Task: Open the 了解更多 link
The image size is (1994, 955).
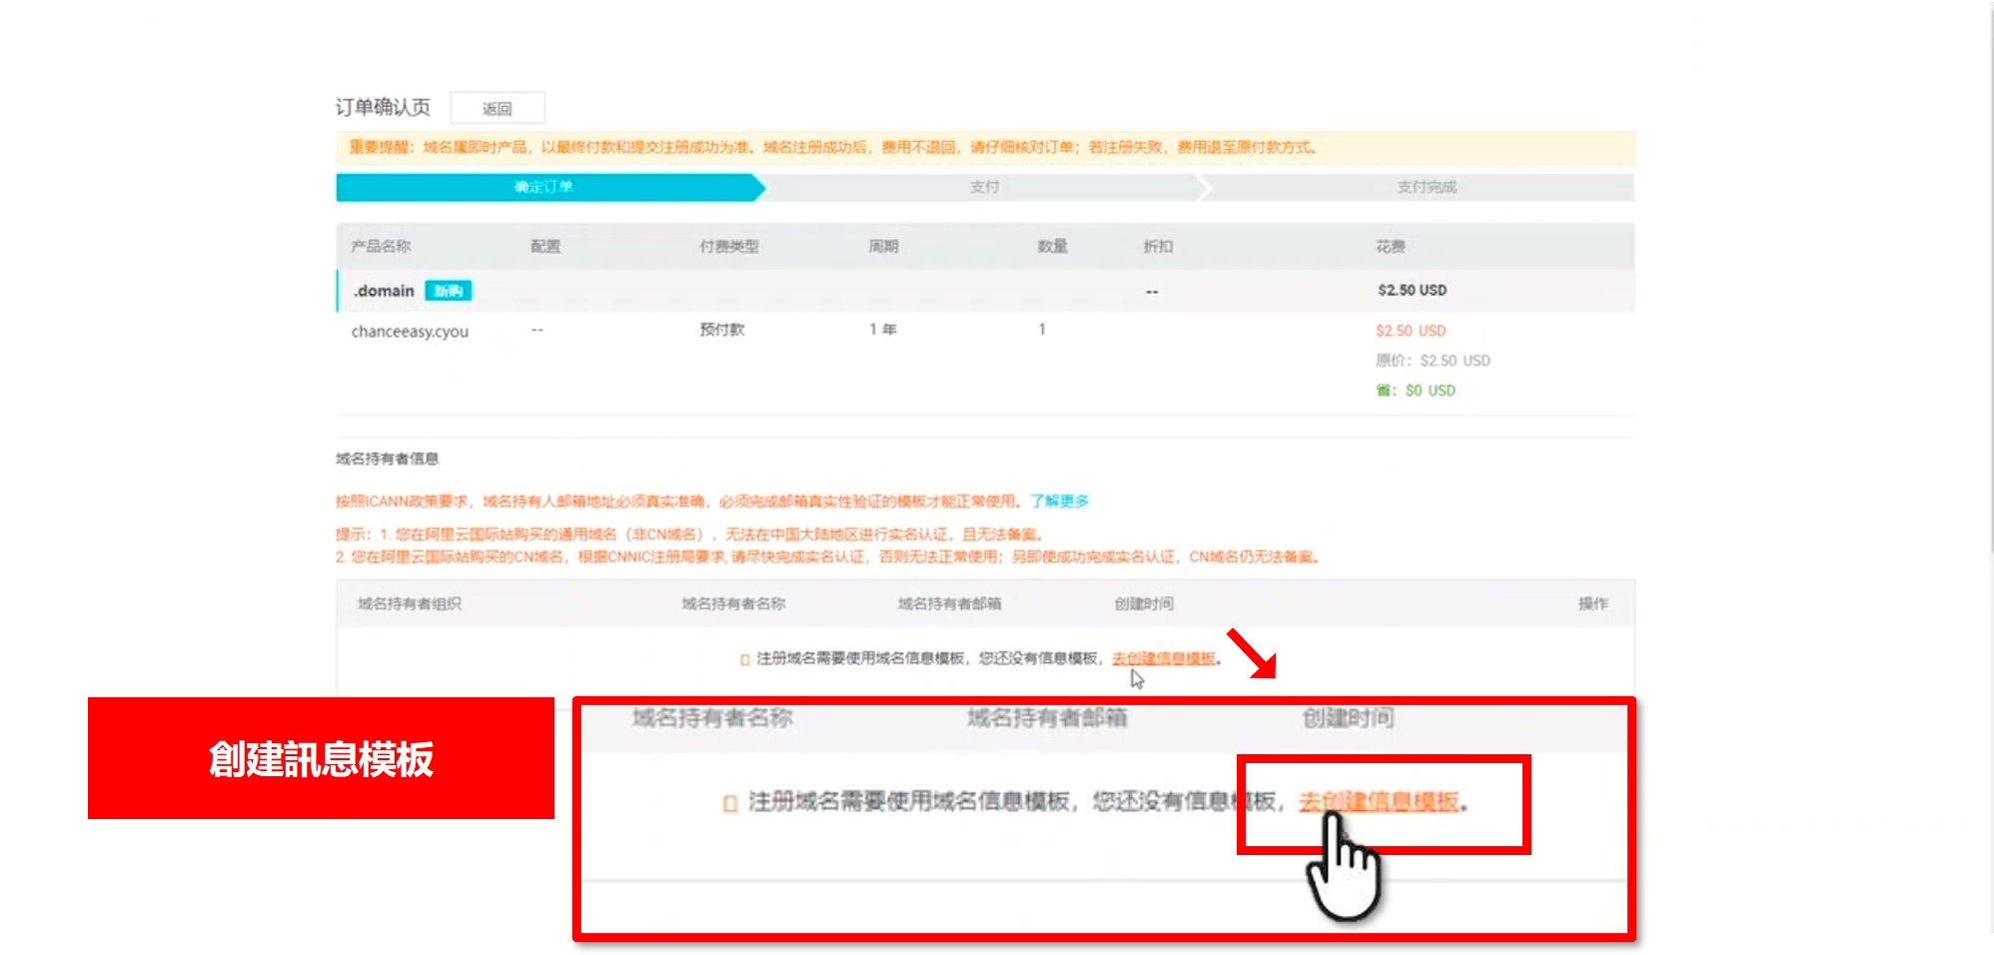Action: point(1059,500)
